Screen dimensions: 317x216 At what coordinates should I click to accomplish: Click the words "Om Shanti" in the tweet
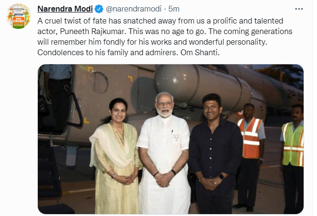(204, 52)
